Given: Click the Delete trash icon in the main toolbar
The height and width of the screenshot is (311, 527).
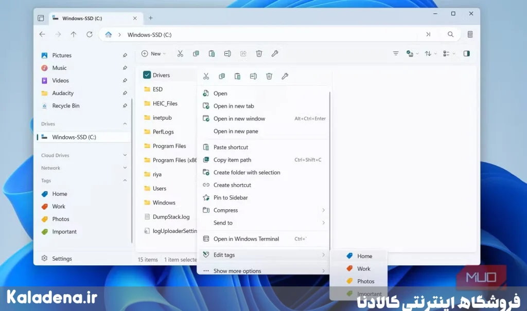Looking at the screenshot, I should click(259, 54).
